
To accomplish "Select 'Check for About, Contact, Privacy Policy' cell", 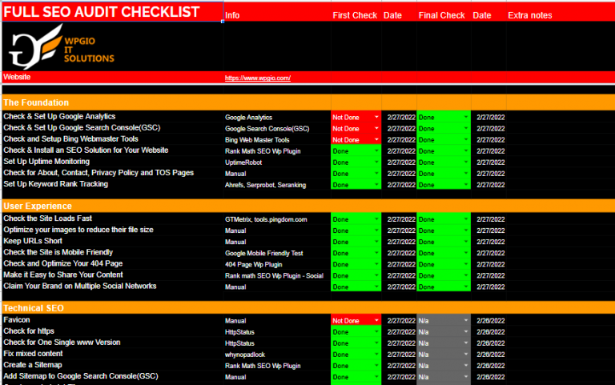I will (x=113, y=173).
